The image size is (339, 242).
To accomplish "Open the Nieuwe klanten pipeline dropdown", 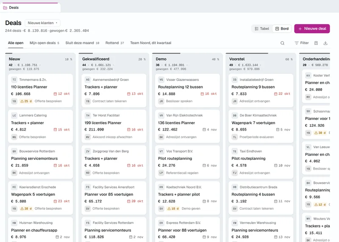I will click(43, 23).
